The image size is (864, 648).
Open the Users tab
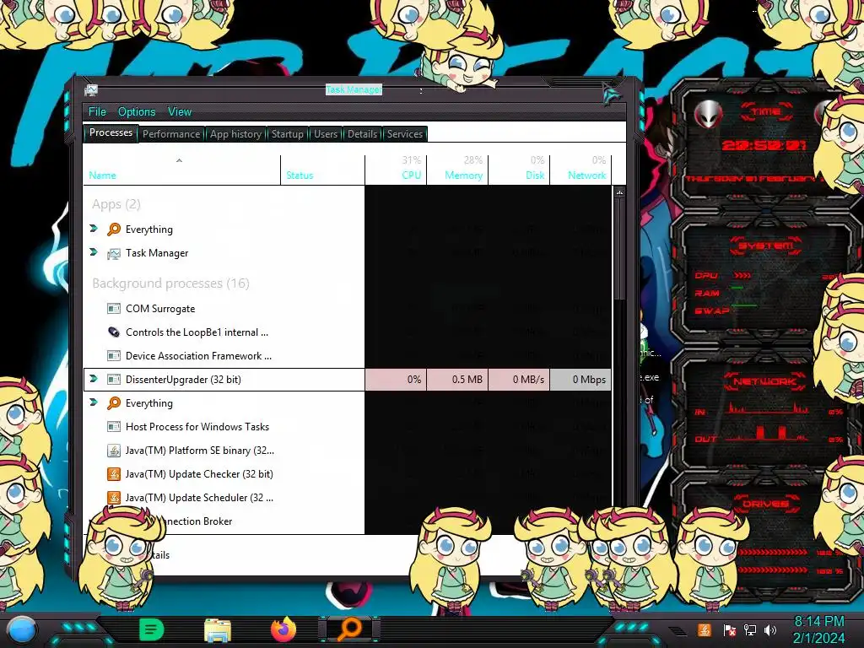325,134
